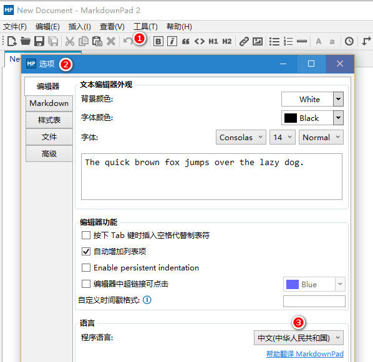The width and height of the screenshot is (373, 362).
Task: Switch to the 样式表 options tab
Action: pyautogui.click(x=49, y=120)
